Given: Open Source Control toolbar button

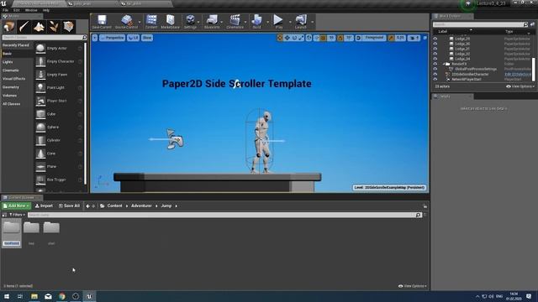Looking at the screenshot, I should pyautogui.click(x=126, y=22).
